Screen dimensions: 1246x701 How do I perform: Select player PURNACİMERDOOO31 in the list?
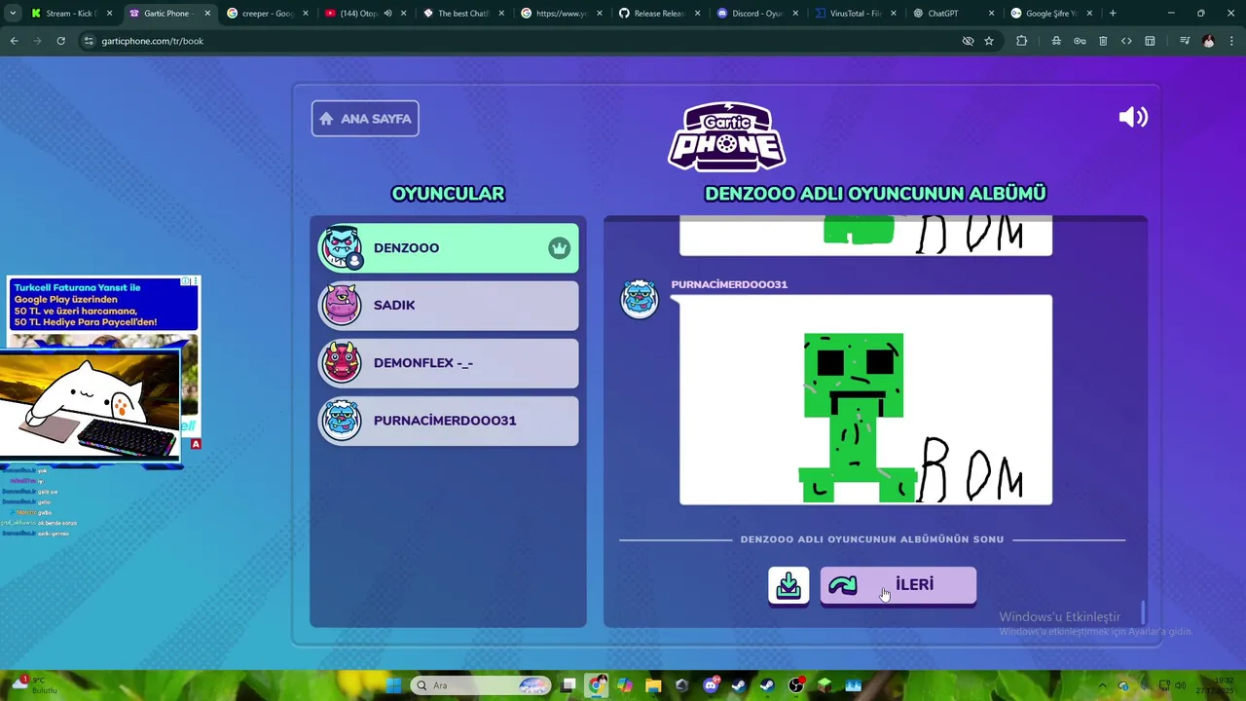449,421
